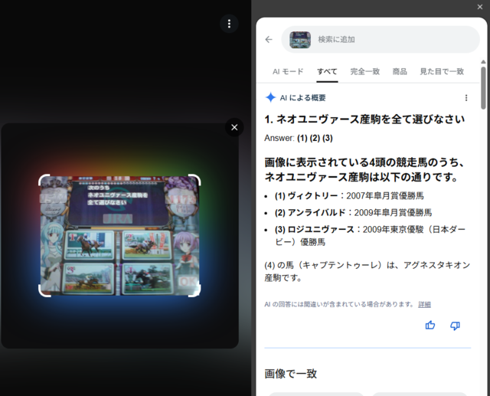Click the AI による概要 sparkle icon
The image size is (490, 396).
[x=270, y=97]
